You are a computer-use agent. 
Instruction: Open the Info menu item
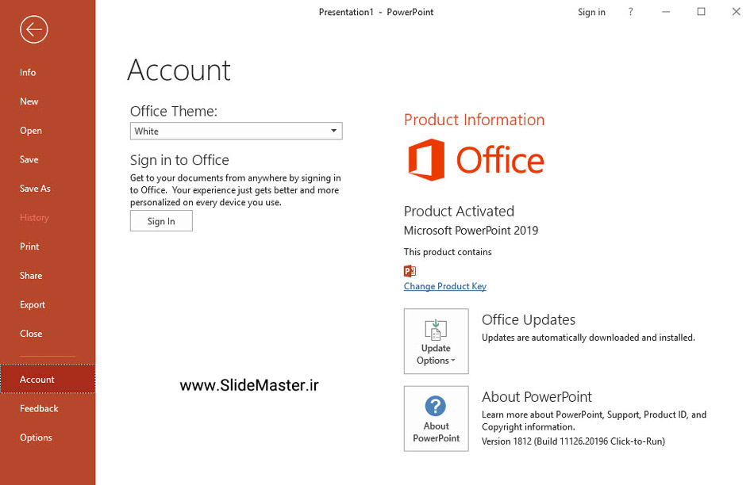pos(28,72)
